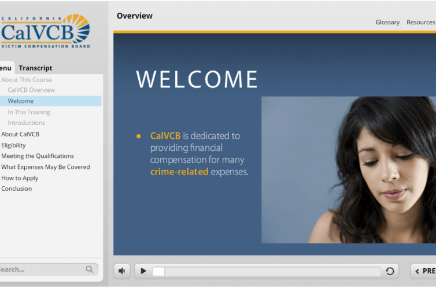The width and height of the screenshot is (436, 289).
Task: Expand the Eligibility section
Action: coord(13,145)
